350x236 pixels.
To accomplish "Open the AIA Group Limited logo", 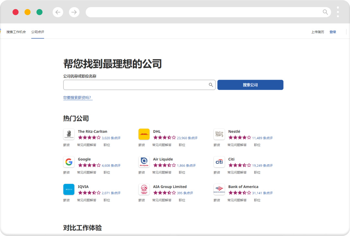I will 144,189.
